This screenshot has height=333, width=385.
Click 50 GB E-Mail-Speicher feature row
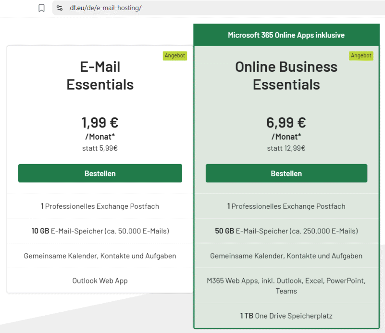(x=286, y=231)
